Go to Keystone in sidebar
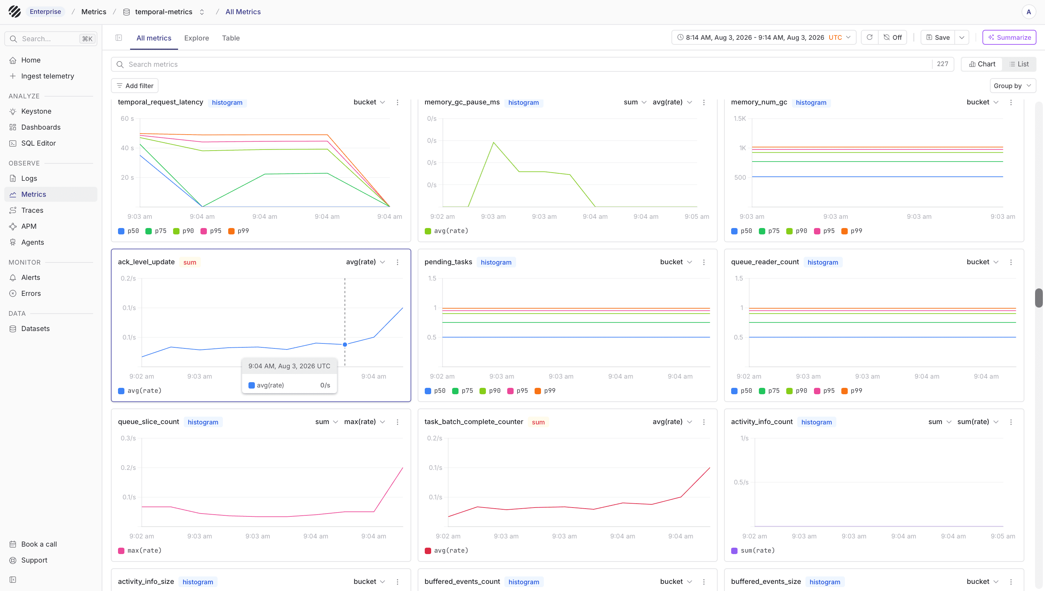This screenshot has width=1045, height=591. click(51, 111)
